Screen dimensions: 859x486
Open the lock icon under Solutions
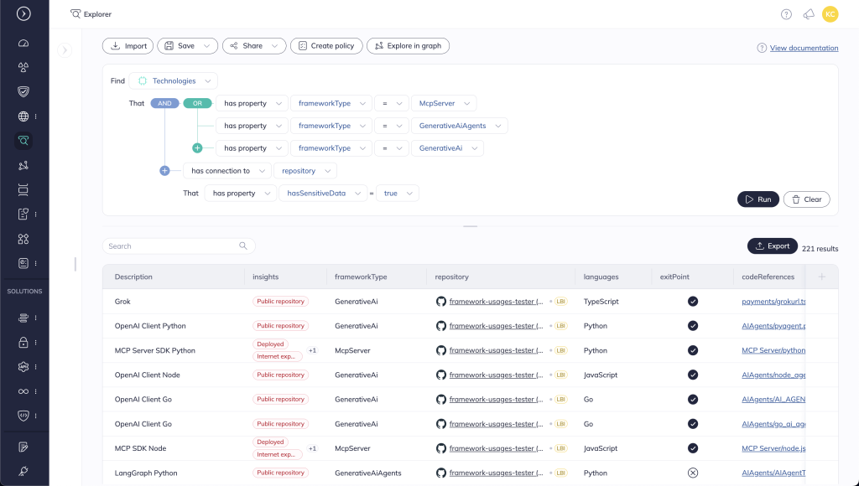tap(23, 342)
